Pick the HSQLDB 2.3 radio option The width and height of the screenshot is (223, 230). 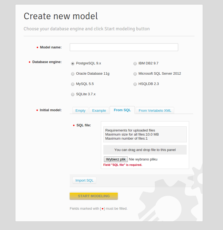coord(135,84)
